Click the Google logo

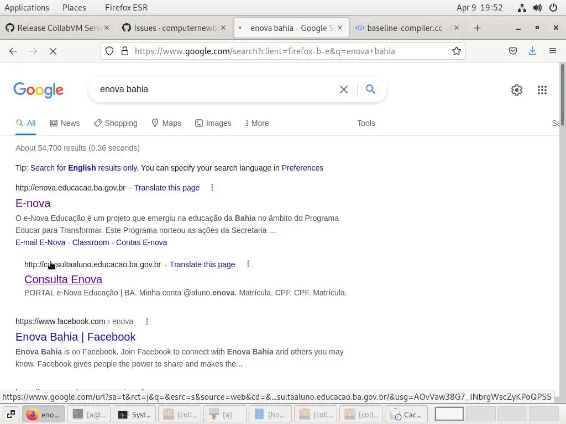39,90
